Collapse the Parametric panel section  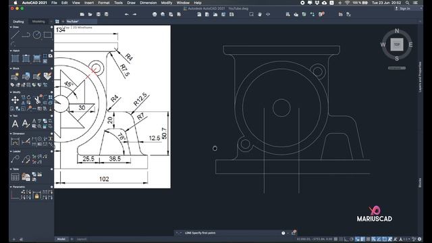click(x=11, y=187)
